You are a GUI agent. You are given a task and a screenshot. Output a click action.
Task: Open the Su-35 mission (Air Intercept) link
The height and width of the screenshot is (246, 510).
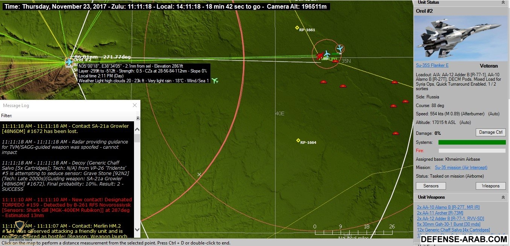(458, 168)
